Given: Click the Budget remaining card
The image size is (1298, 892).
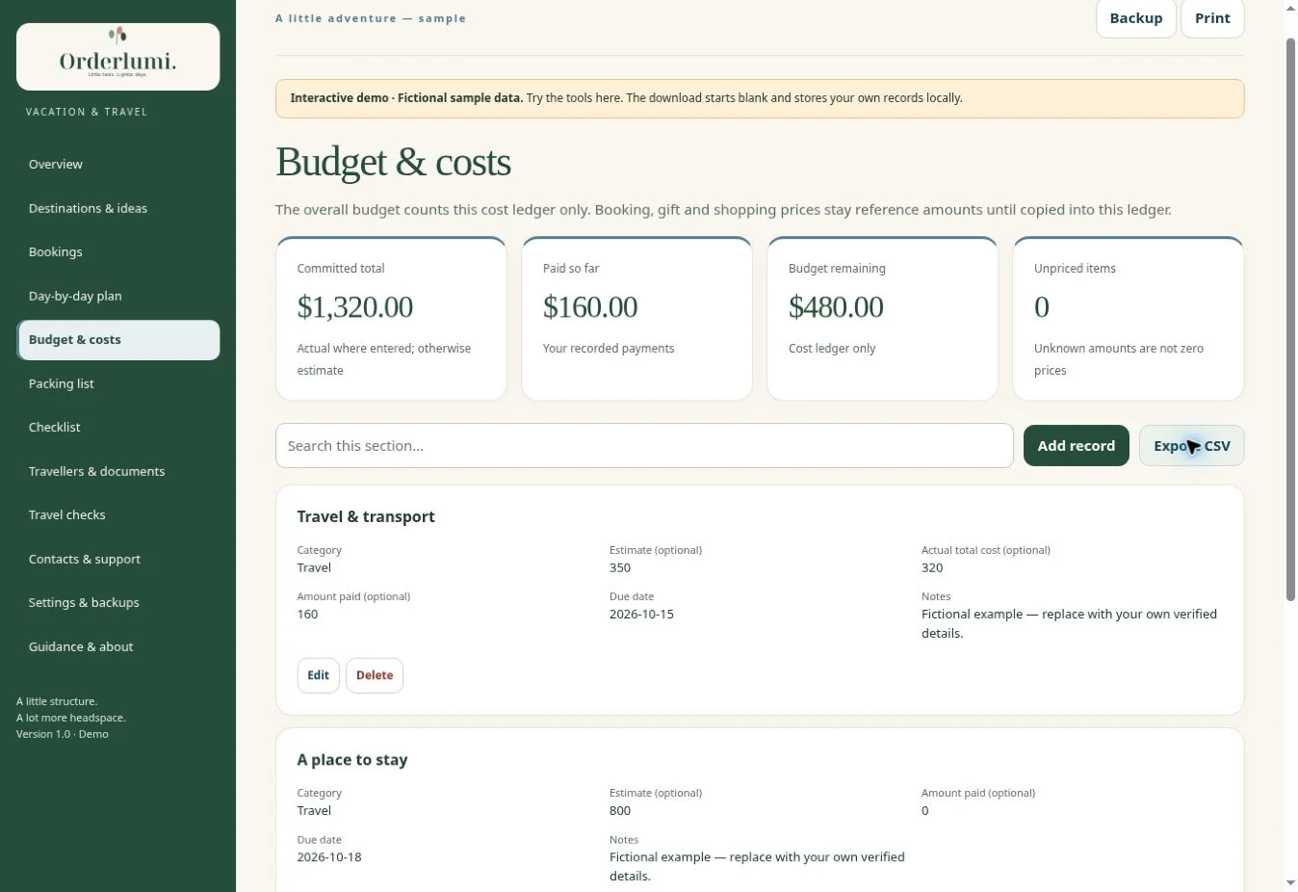Looking at the screenshot, I should click(x=882, y=319).
